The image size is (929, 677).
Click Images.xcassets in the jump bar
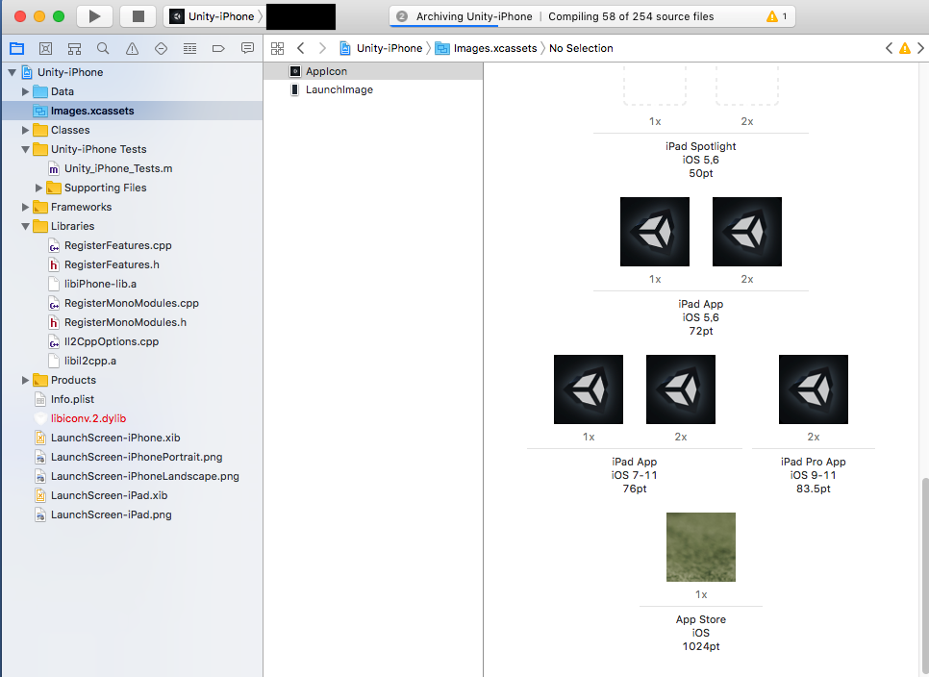[x=487, y=48]
